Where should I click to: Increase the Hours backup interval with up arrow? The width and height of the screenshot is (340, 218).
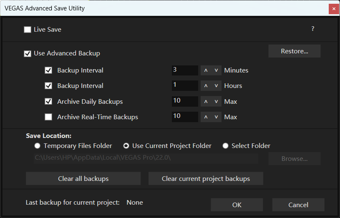point(206,86)
